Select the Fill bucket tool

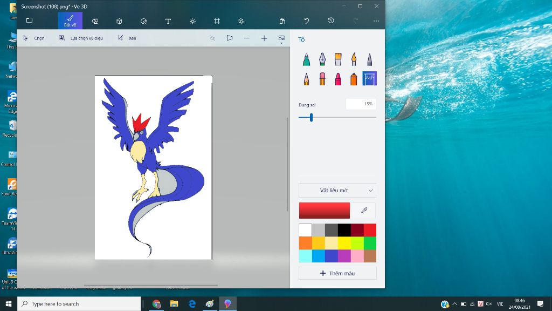[x=369, y=79]
